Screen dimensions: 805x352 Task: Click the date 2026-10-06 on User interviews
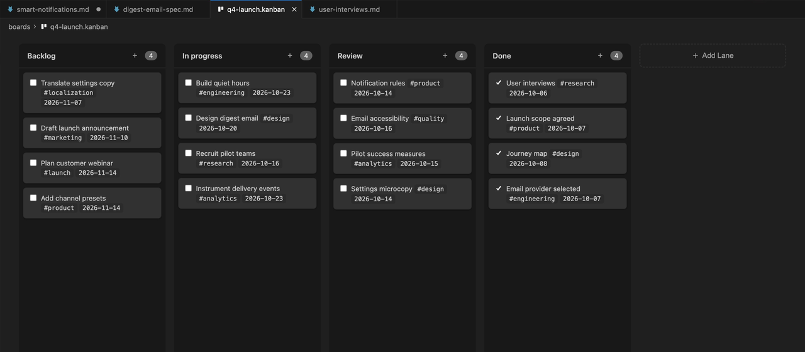pyautogui.click(x=528, y=93)
